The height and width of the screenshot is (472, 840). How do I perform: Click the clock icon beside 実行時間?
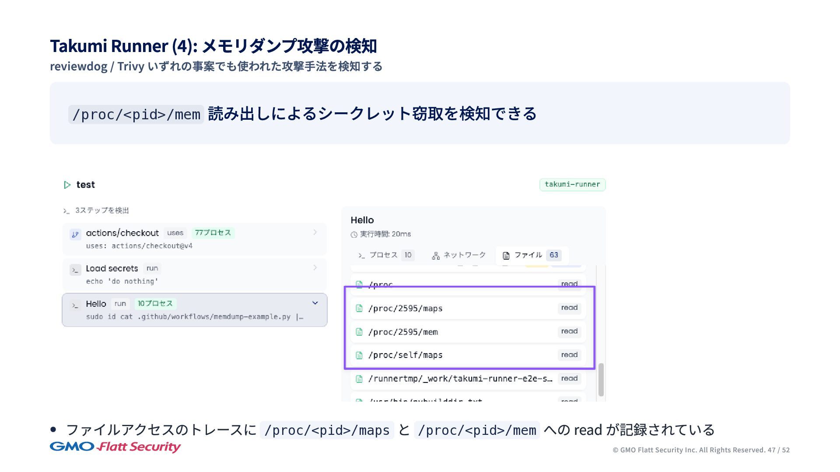coord(354,235)
